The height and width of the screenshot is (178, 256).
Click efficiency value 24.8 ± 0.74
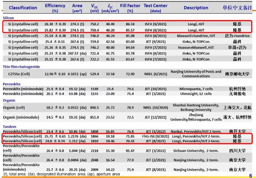[55, 141]
